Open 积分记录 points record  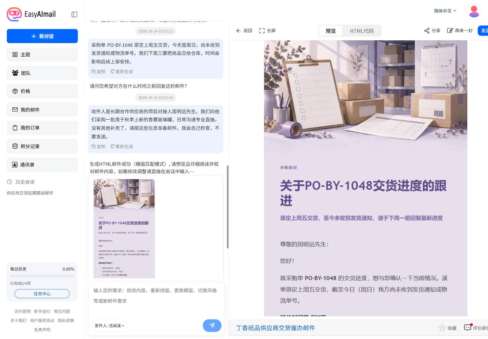coord(42,146)
